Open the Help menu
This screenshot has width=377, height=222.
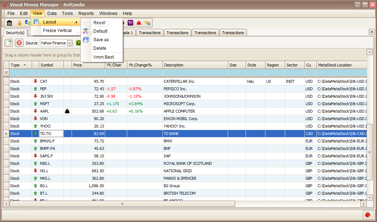click(x=128, y=13)
